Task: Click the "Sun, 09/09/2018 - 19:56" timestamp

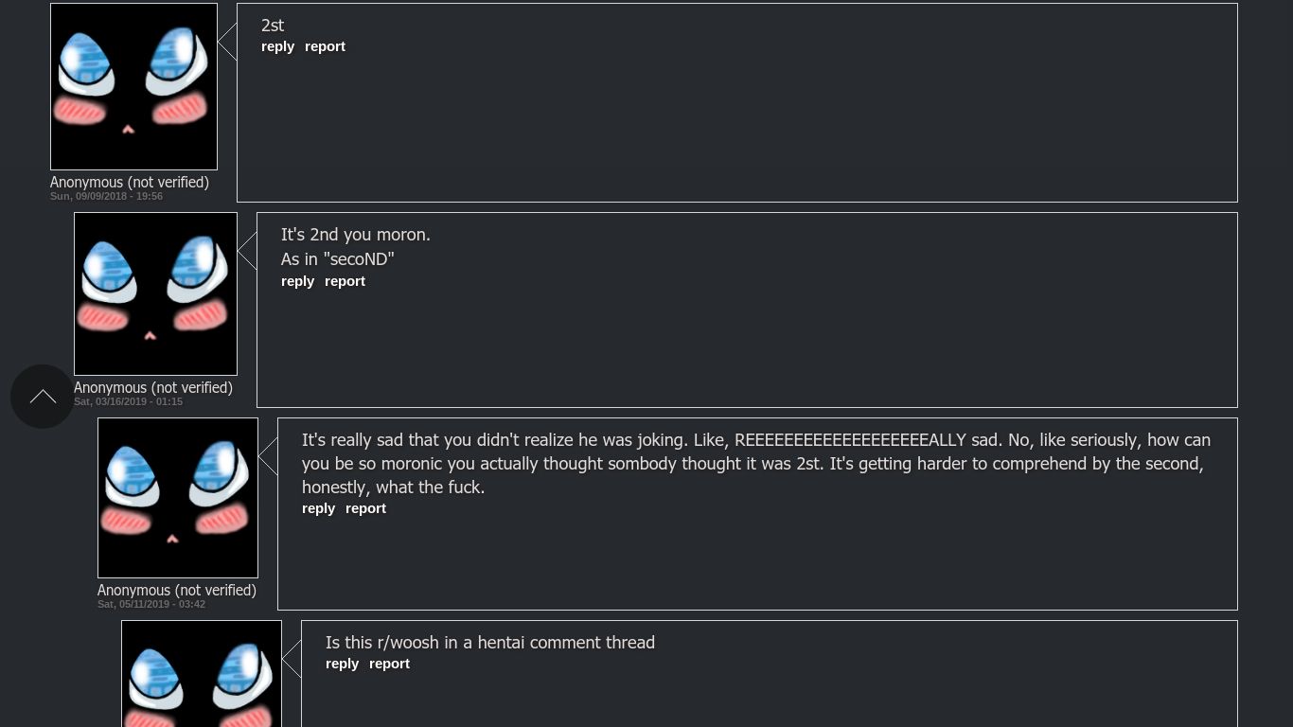Action: pos(106,196)
